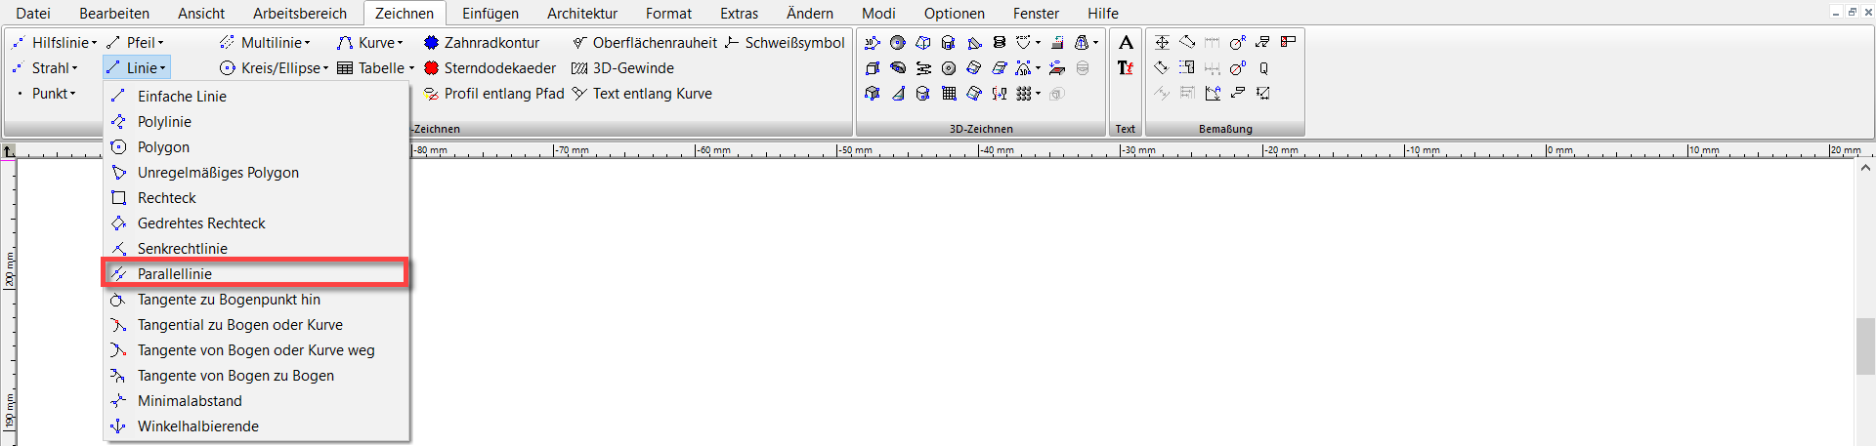Click the orthogonal dimension icon with cross arrows

[1162, 42]
